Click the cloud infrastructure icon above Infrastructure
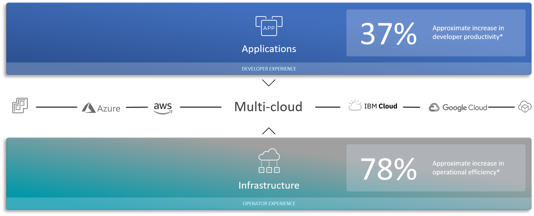Viewport: 534px width, 216px height. 269,160
